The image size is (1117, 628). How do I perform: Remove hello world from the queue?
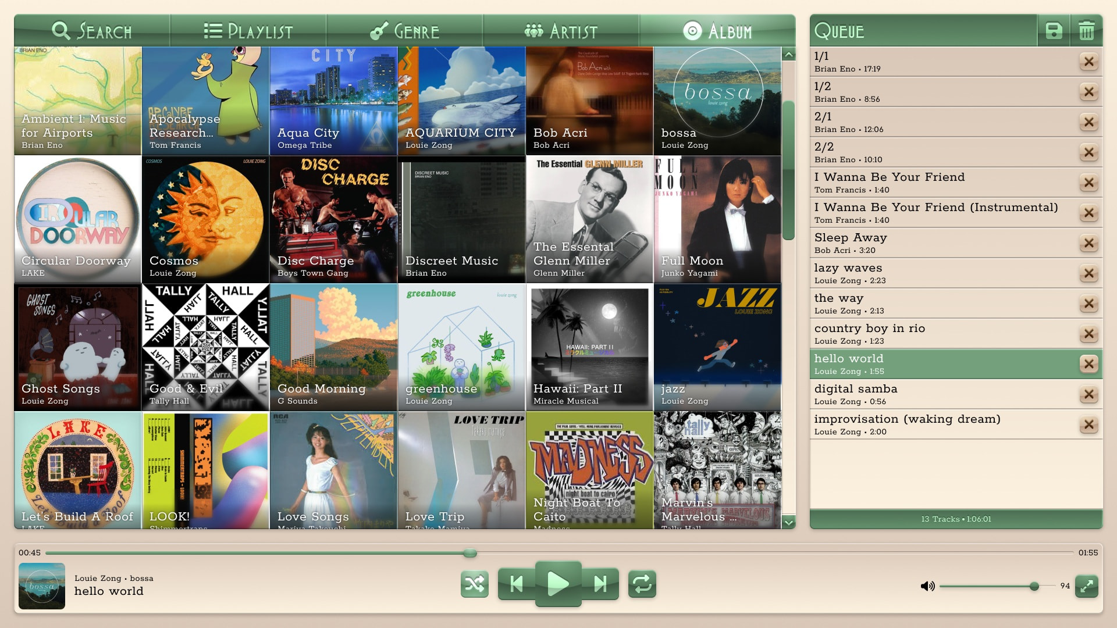(1089, 364)
